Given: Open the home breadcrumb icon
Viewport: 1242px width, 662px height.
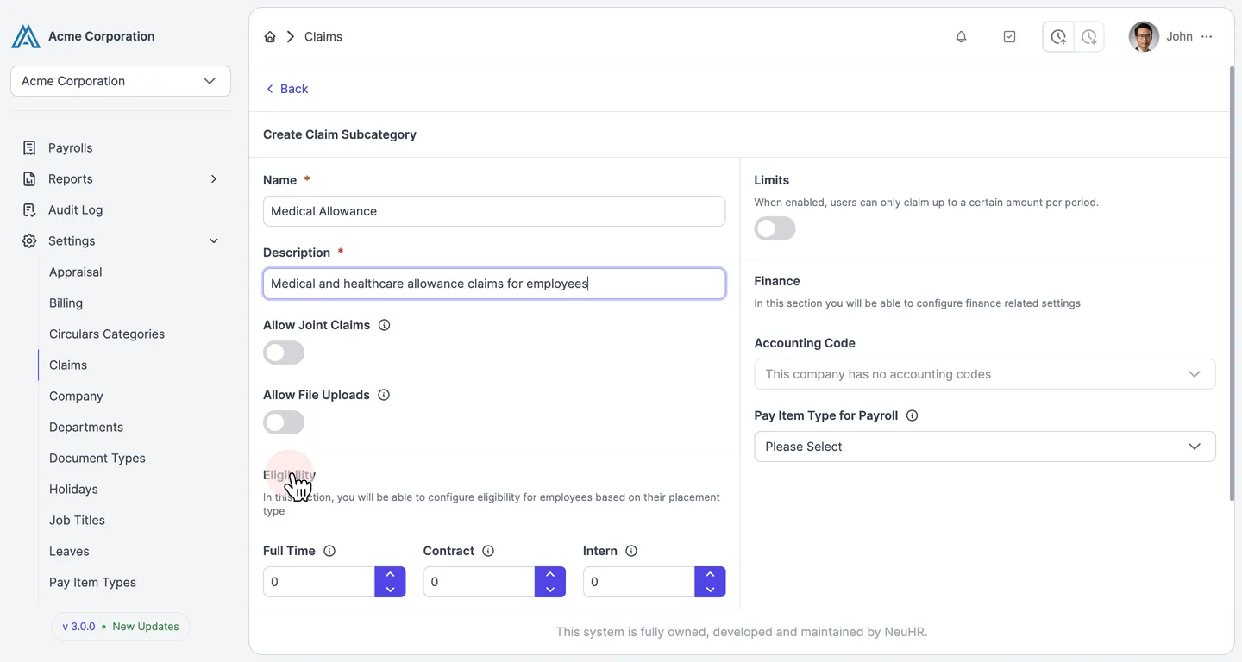Looking at the screenshot, I should (x=270, y=36).
